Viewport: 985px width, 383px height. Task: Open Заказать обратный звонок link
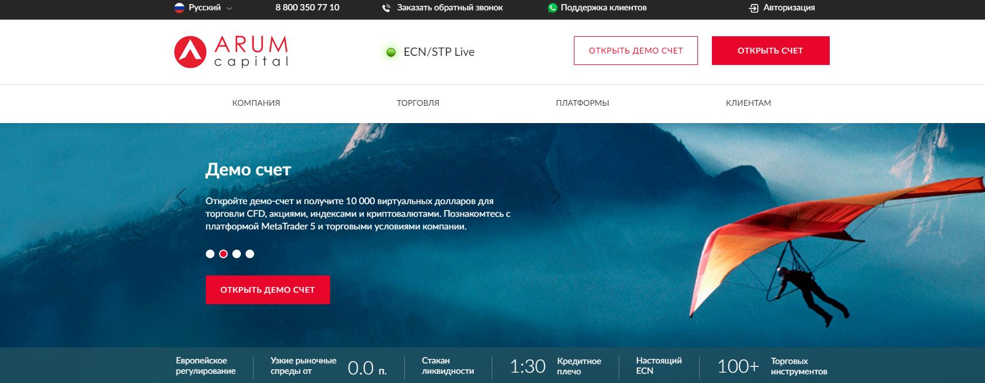coord(450,7)
